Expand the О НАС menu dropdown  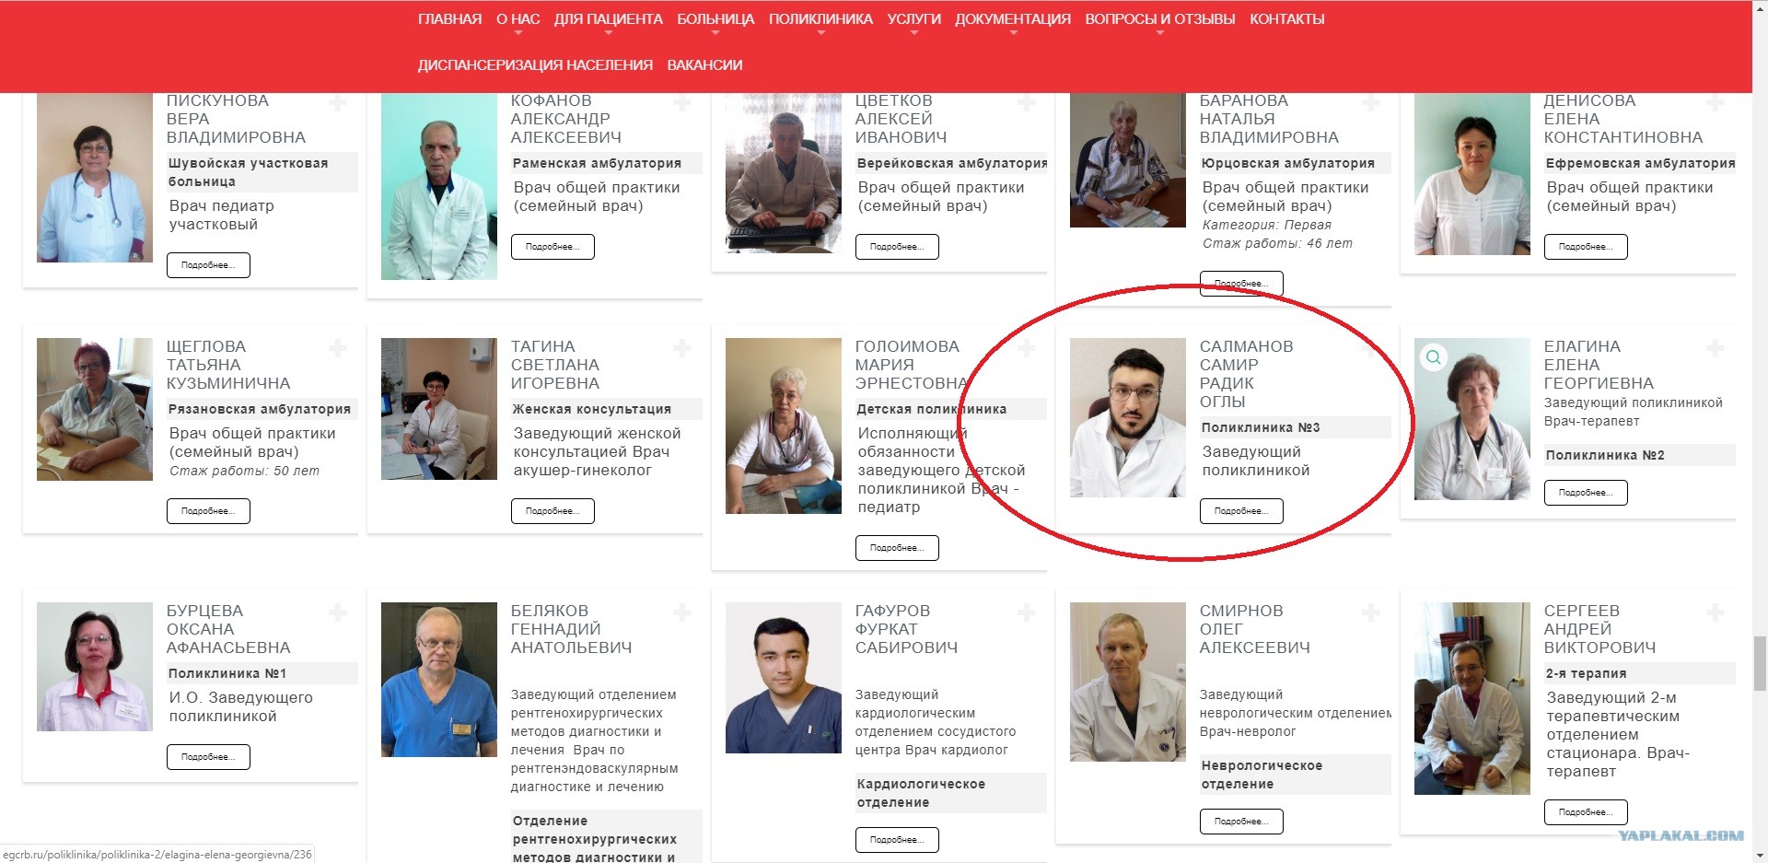coord(518,20)
